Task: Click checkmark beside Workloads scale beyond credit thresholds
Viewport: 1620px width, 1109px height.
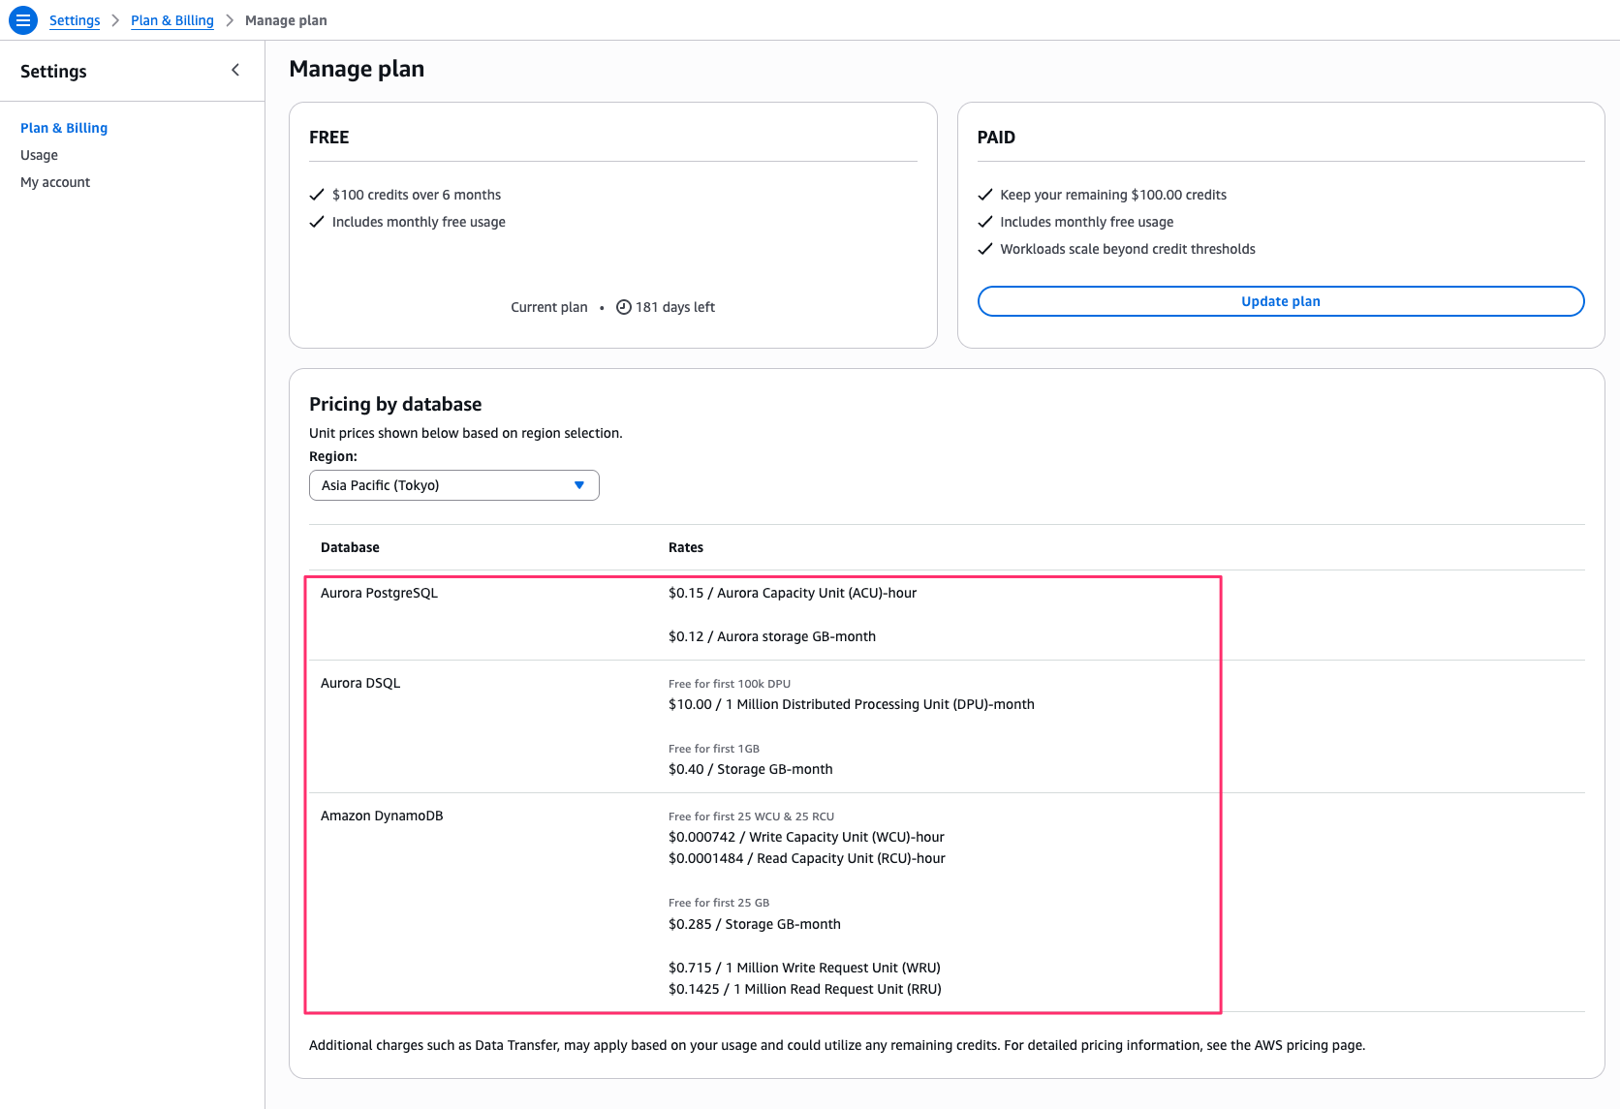Action: coord(985,249)
